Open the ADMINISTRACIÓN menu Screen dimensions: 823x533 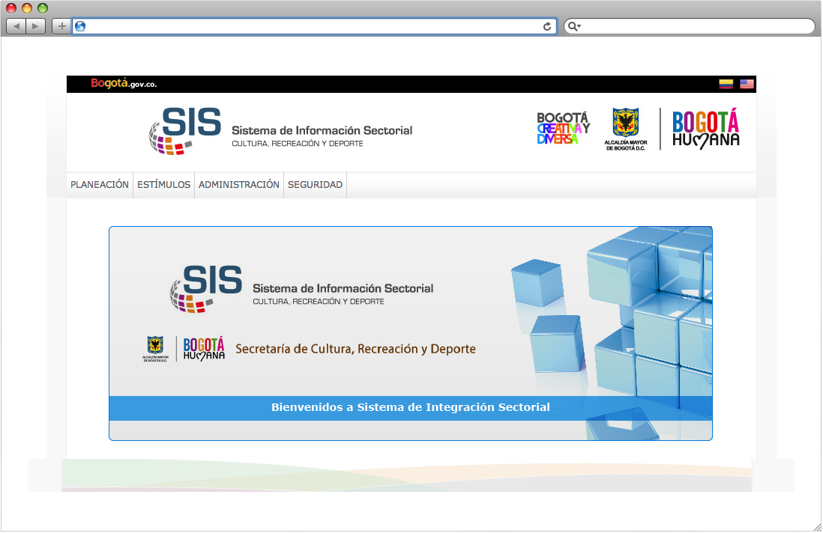tap(239, 184)
